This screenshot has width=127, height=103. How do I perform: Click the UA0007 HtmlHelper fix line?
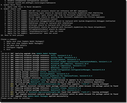pos(39,23)
